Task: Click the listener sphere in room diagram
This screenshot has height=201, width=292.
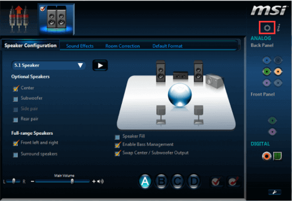Action: tap(180, 95)
